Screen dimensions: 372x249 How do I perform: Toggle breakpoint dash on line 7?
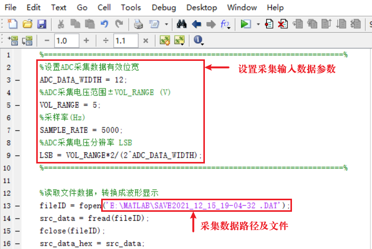[x=18, y=130]
